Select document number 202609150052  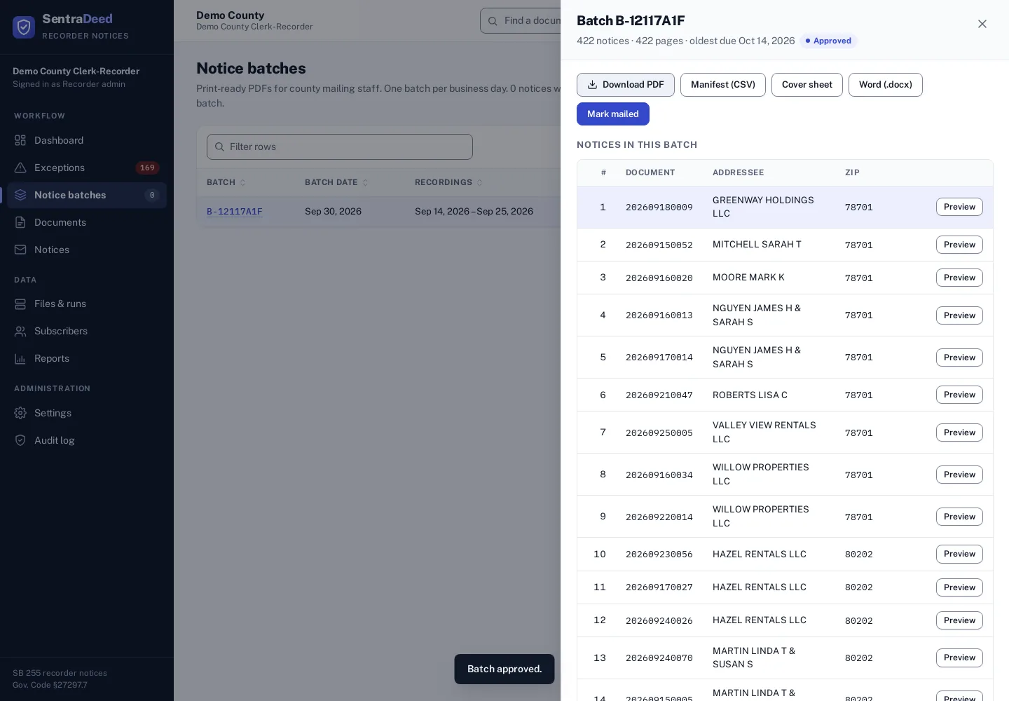coord(659,245)
